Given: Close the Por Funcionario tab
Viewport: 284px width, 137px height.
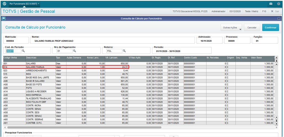Looking at the screenshot, I should [x=39, y=4].
